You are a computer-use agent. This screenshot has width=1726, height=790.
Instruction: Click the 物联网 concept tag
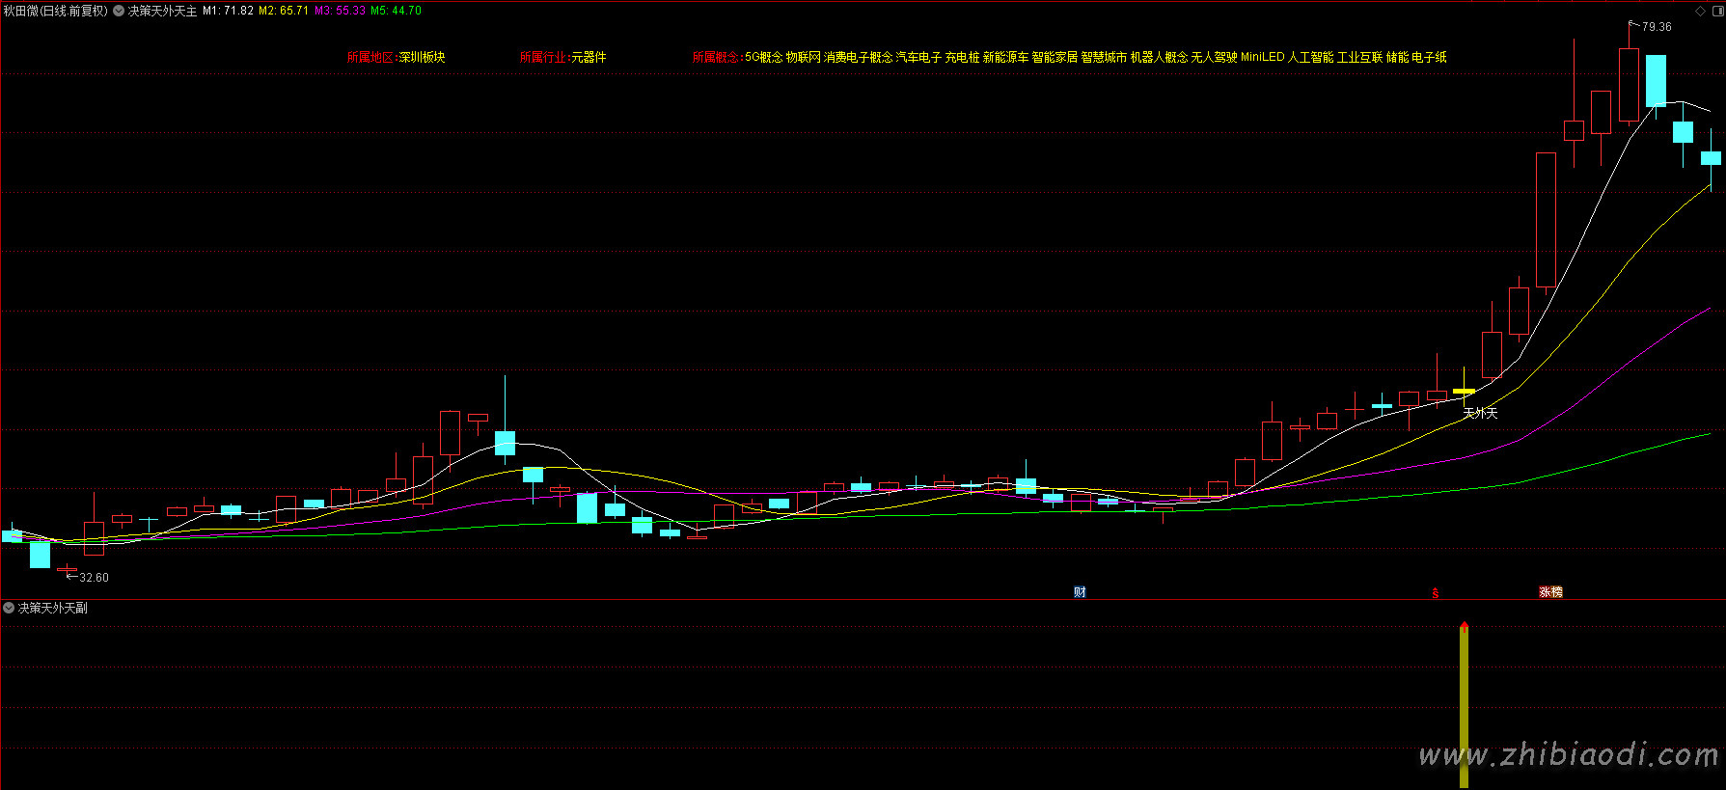click(803, 58)
